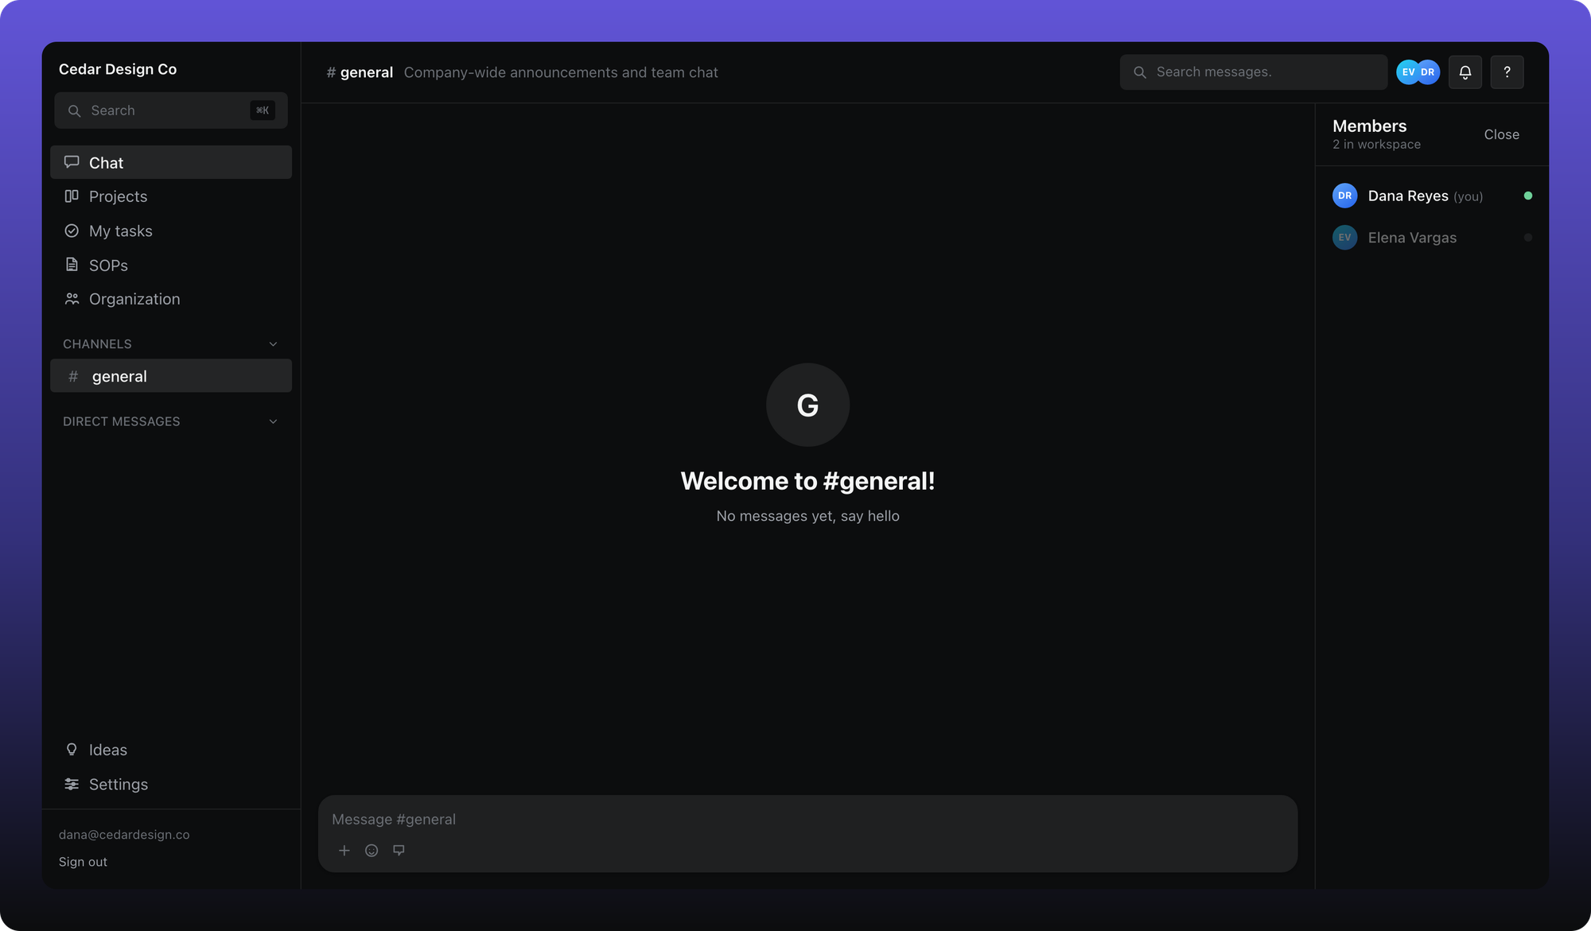1591x931 pixels.
Task: Open the notifications bell
Action: (1465, 72)
